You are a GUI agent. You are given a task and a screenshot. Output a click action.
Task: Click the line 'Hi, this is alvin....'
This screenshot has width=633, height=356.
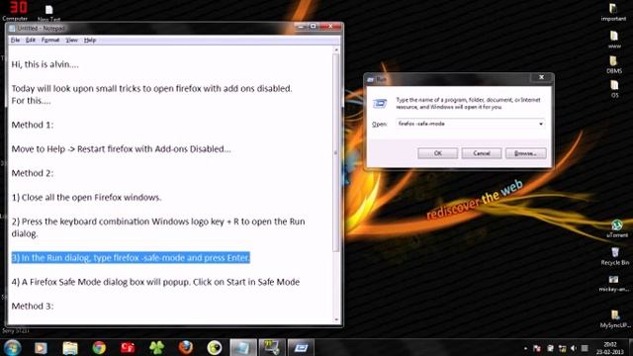pyautogui.click(x=45, y=64)
